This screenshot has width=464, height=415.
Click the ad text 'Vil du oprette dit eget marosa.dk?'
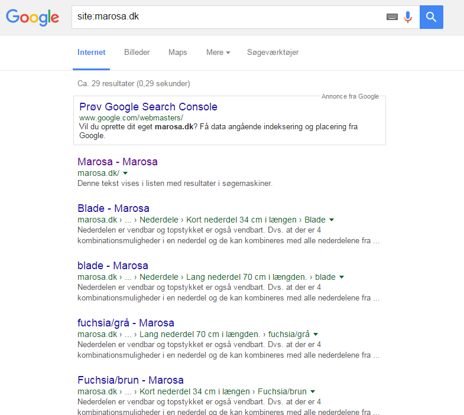pyautogui.click(x=138, y=127)
